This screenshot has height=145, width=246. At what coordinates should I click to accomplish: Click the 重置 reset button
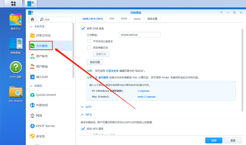tap(233, 140)
